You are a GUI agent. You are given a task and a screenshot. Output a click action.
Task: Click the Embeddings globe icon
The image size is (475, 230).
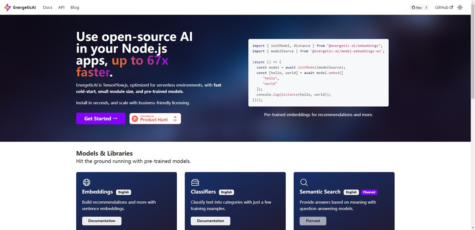86,182
